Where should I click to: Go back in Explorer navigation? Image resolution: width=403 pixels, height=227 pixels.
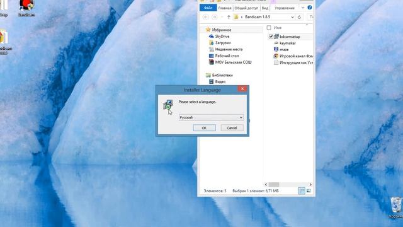pos(206,17)
